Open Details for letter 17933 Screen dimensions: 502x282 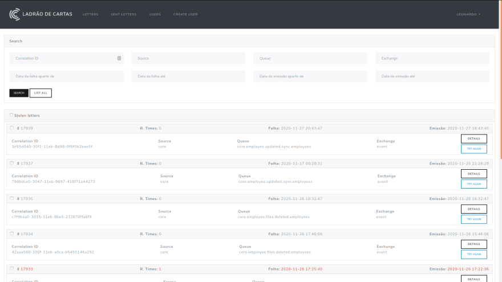point(474,279)
